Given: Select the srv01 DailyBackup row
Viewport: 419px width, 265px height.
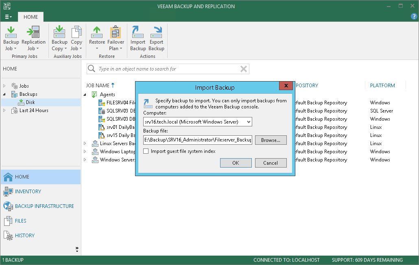Looking at the screenshot, I should click(x=117, y=127).
